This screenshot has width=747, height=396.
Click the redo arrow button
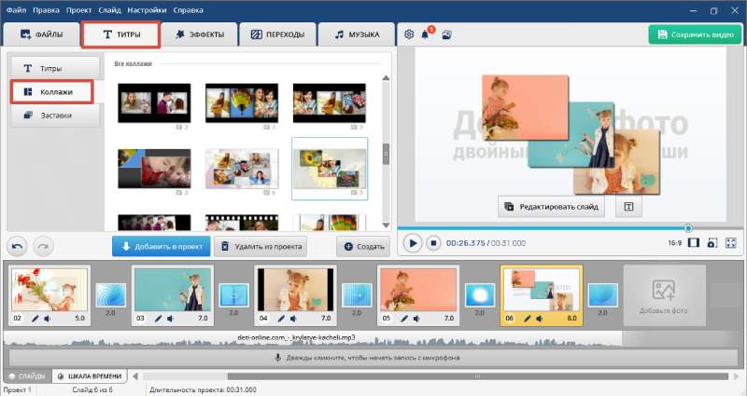pos(43,246)
